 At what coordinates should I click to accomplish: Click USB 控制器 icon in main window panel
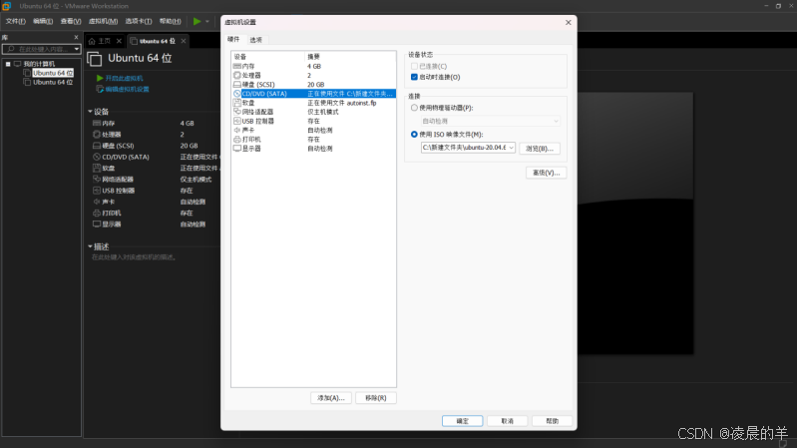97,191
